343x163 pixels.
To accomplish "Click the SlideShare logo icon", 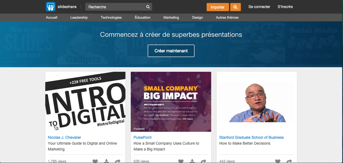I will [50, 7].
